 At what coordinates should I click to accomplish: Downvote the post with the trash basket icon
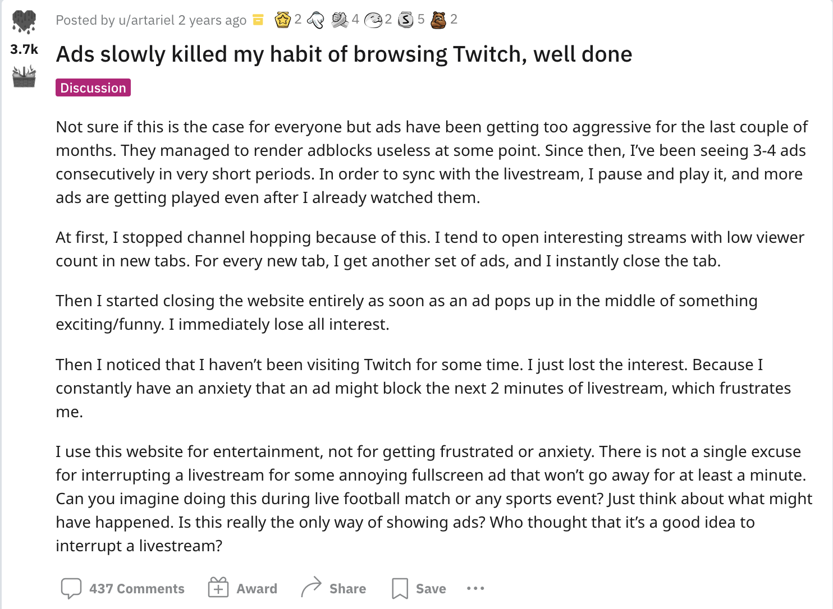point(24,77)
